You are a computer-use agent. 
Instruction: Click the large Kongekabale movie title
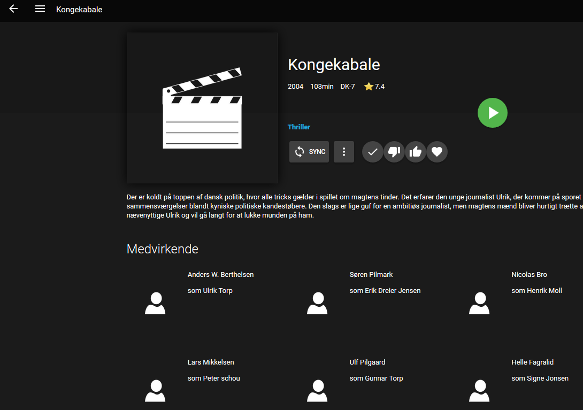tap(334, 65)
